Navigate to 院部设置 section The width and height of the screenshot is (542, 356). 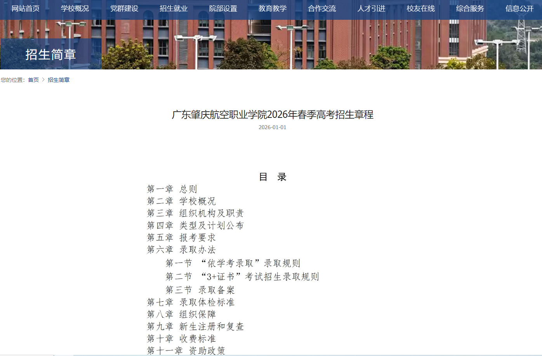[x=223, y=9]
